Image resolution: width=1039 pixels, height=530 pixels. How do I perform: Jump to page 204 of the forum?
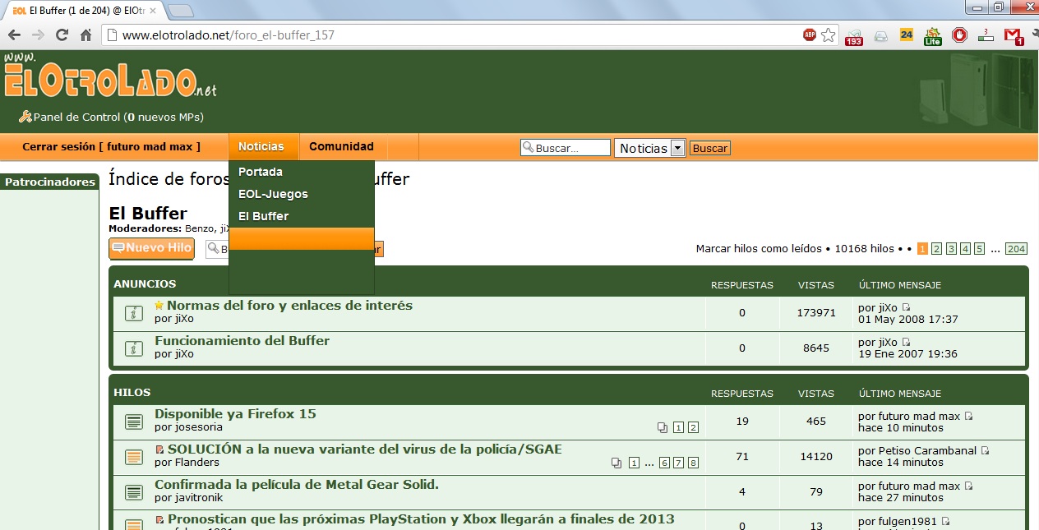[1017, 247]
